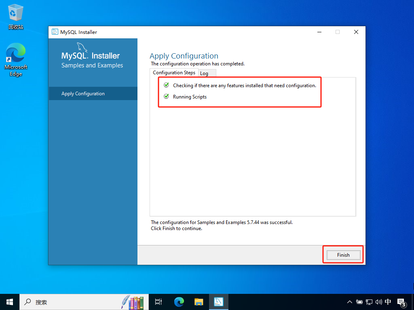Open the Windows Start menu
Image resolution: width=414 pixels, height=310 pixels.
pyautogui.click(x=10, y=302)
